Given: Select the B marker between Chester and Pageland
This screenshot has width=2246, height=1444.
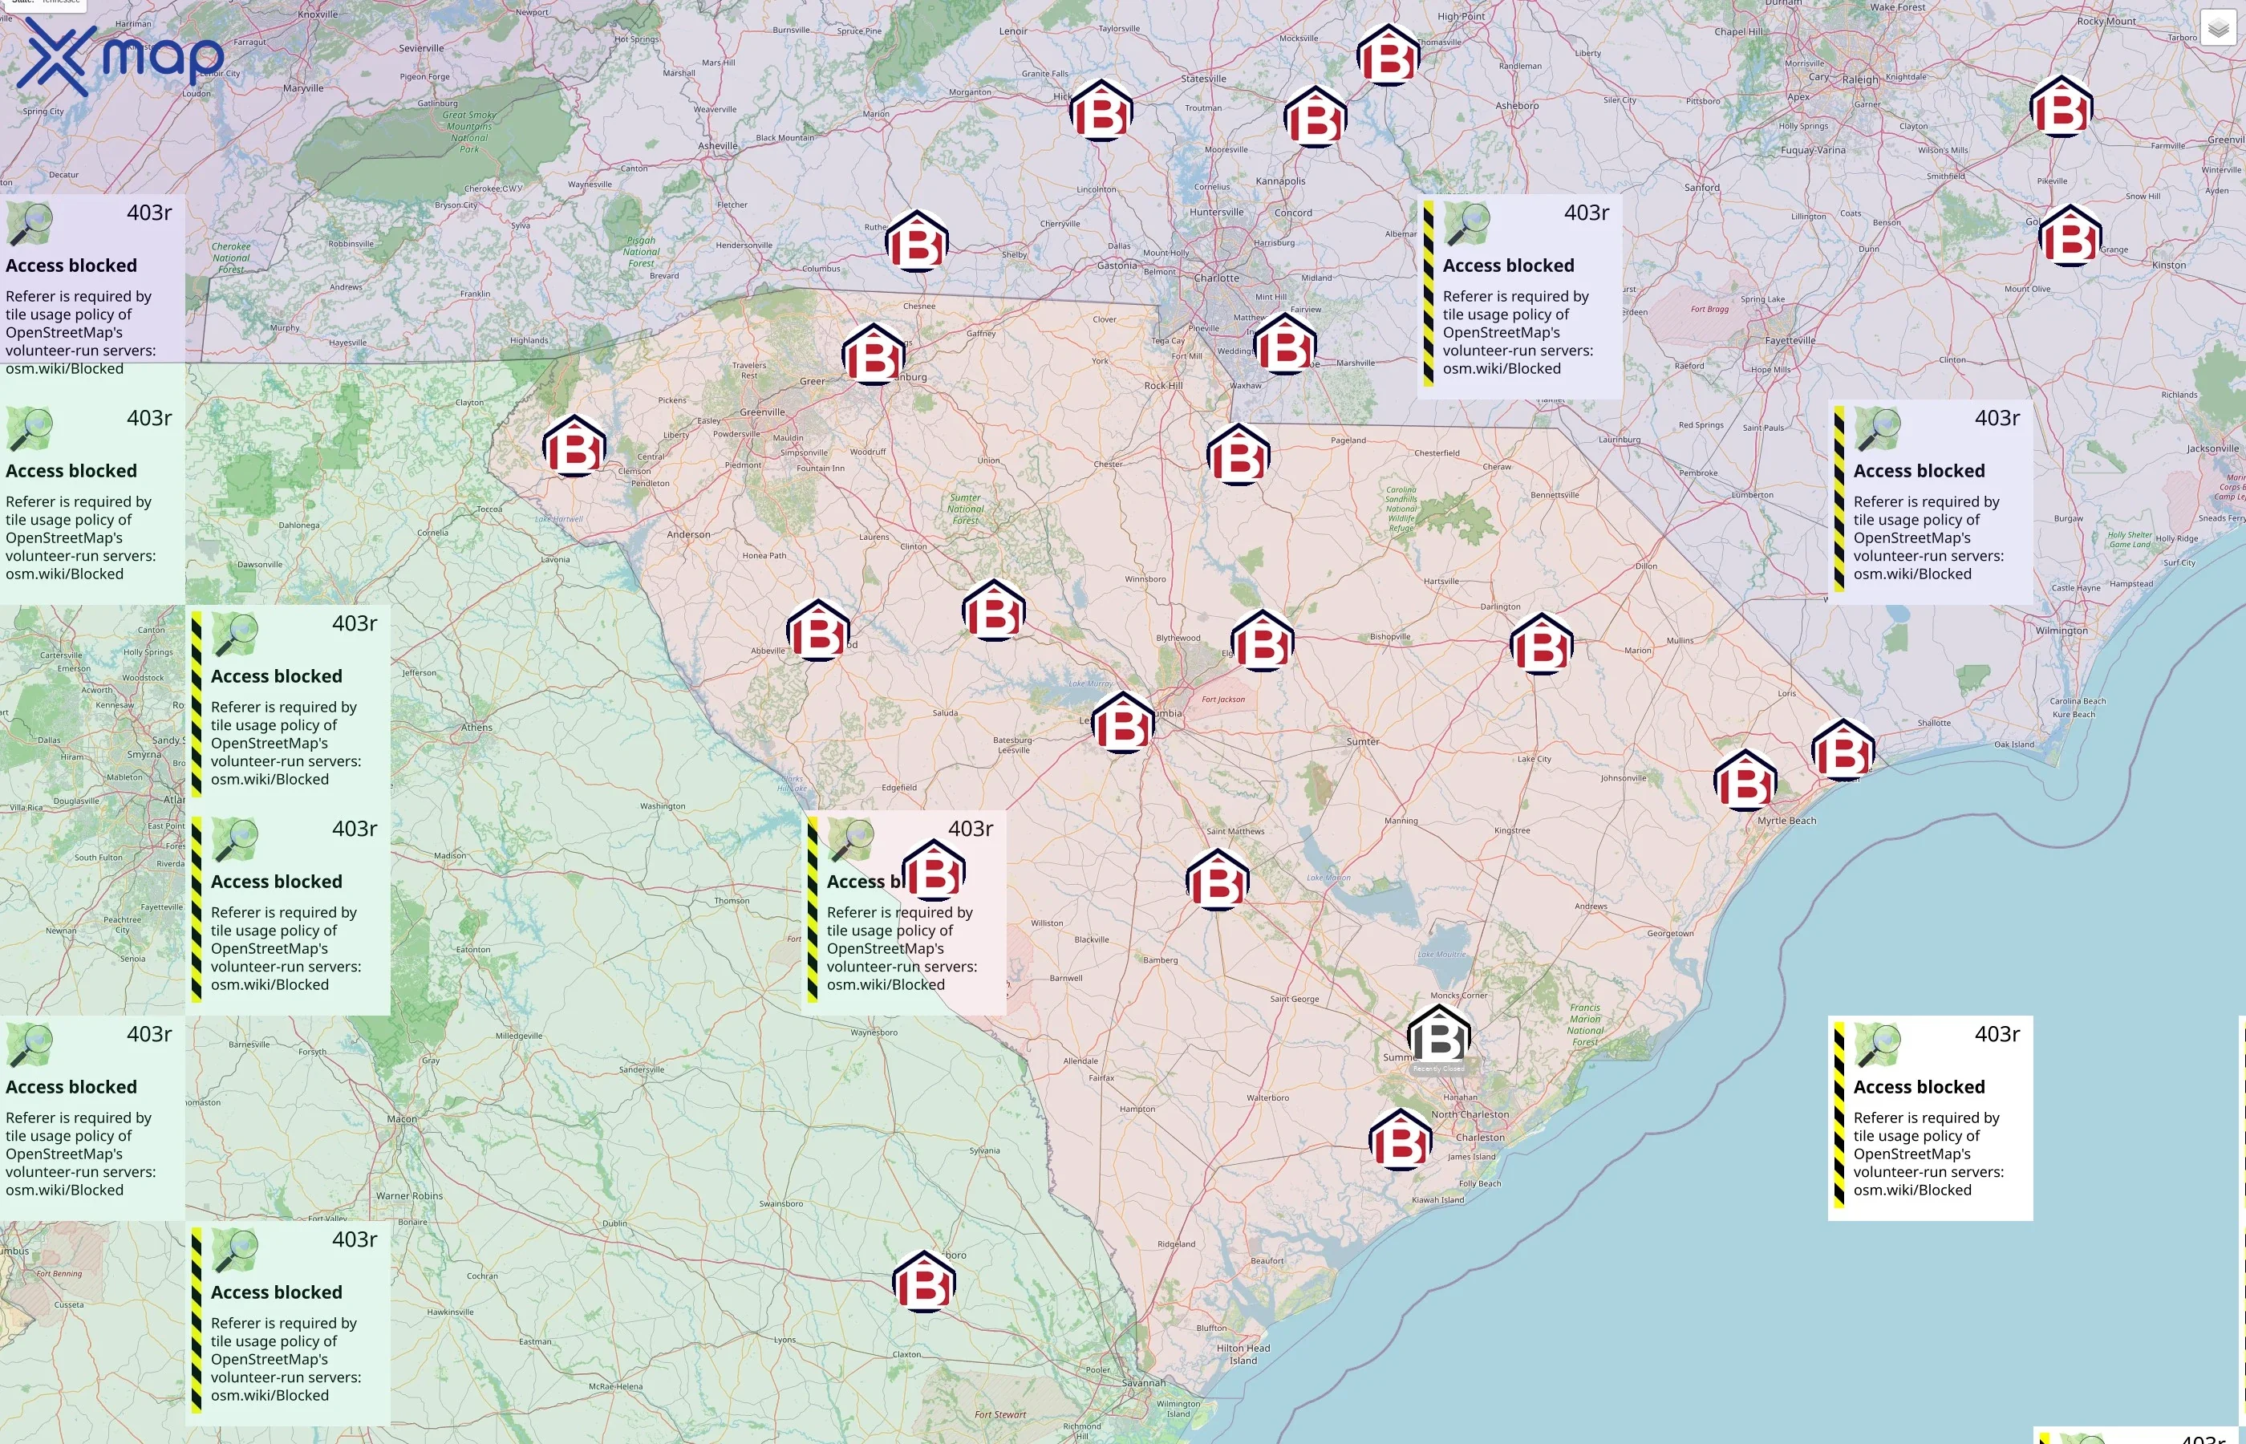Looking at the screenshot, I should click(x=1239, y=455).
